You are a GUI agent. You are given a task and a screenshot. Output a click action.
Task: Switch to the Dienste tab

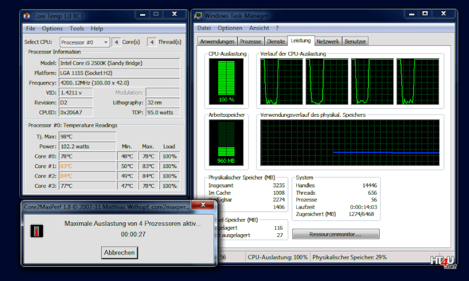pos(276,41)
